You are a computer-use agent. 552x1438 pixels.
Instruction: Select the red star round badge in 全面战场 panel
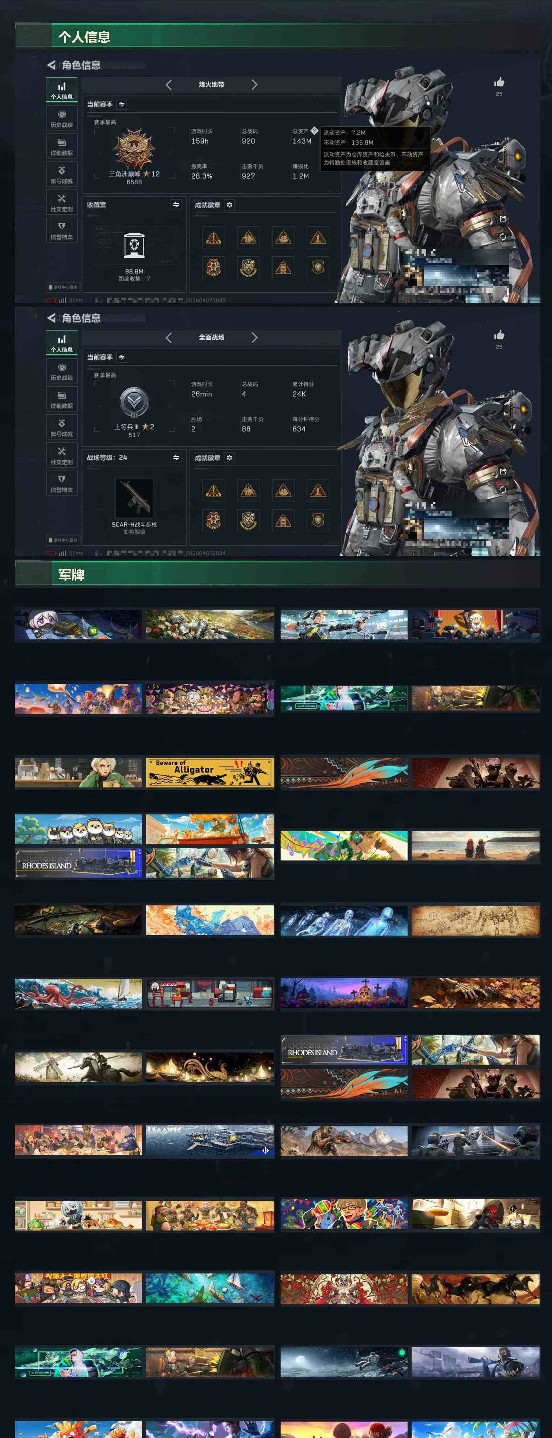(x=213, y=520)
